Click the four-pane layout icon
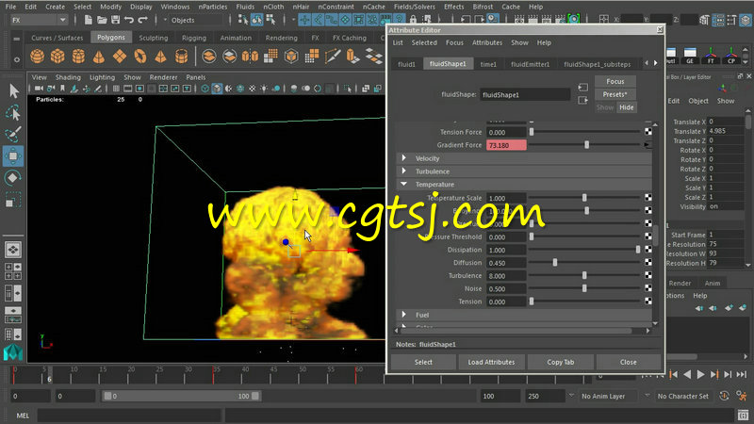Screen dimensions: 754x424 [13, 271]
